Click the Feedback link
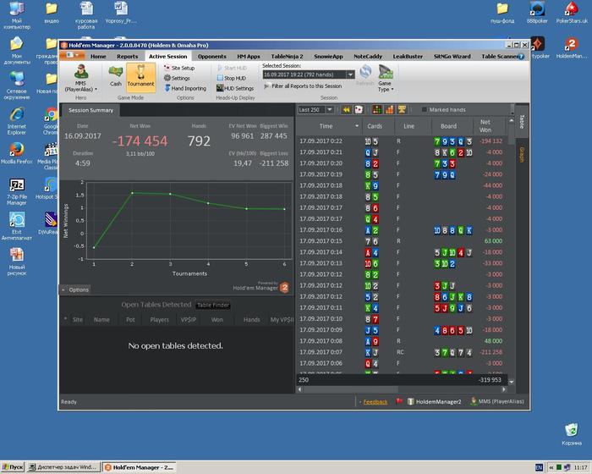 coord(375,402)
